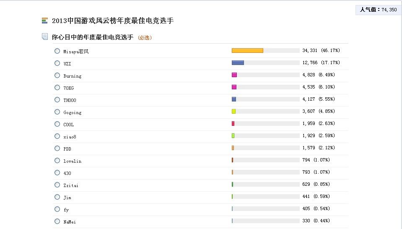This screenshot has height=229, width=402.
Task: Click the orange Misaya若风 vote bar
Action: pyautogui.click(x=247, y=51)
